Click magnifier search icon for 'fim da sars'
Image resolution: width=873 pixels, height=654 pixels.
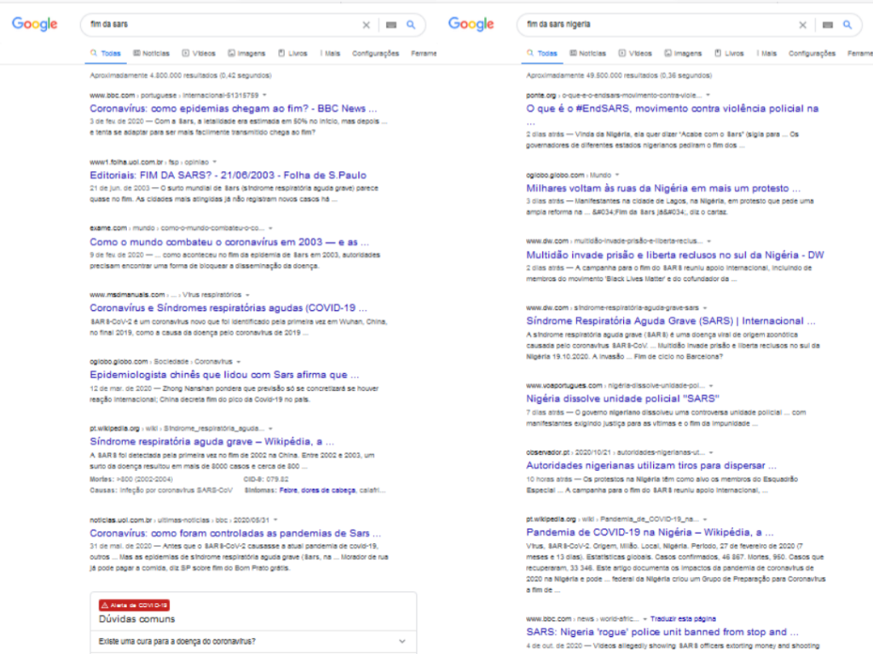point(411,25)
